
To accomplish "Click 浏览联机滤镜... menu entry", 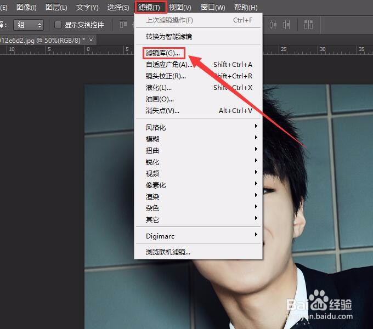I will 199,252.
